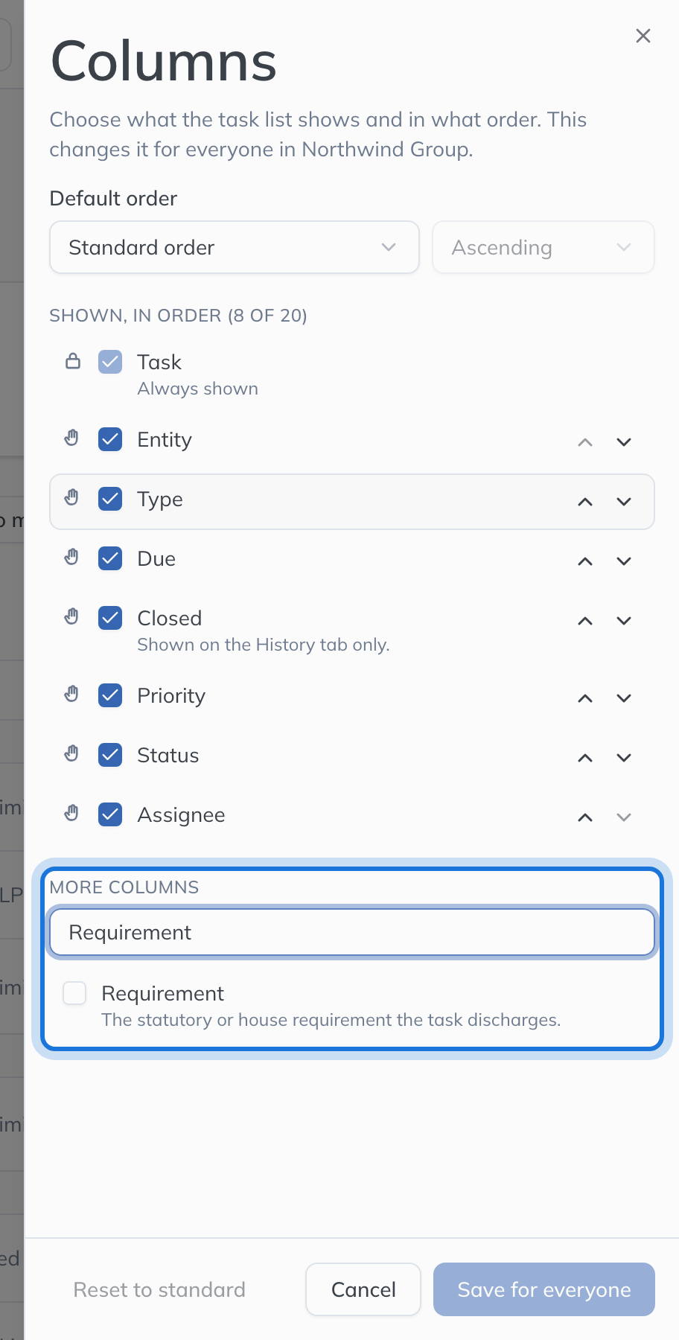Move the Priority column up
The image size is (679, 1340).
click(585, 698)
